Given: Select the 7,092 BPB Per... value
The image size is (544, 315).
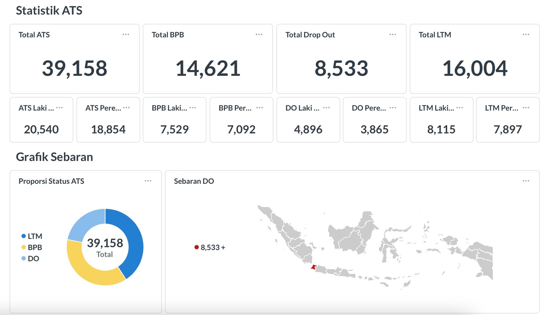Looking at the screenshot, I should click(x=241, y=129).
